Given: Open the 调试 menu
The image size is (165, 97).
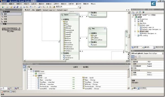Looking at the screenshot, I should (x=41, y=4).
